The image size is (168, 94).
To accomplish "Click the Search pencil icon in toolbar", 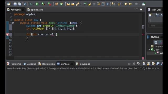I will pos(77,4).
